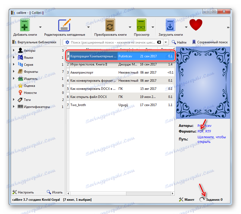
Task: Click inside the search input field
Action: (113, 42)
